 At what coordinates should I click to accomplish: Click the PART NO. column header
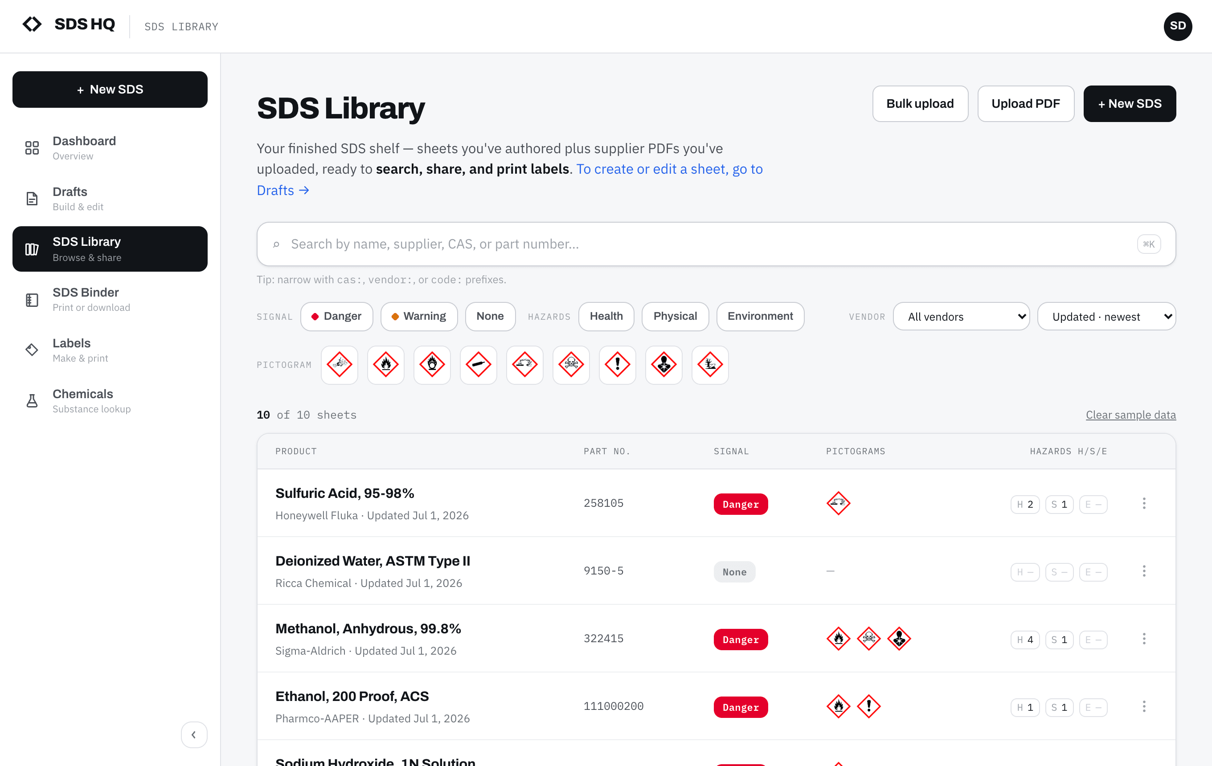point(606,452)
